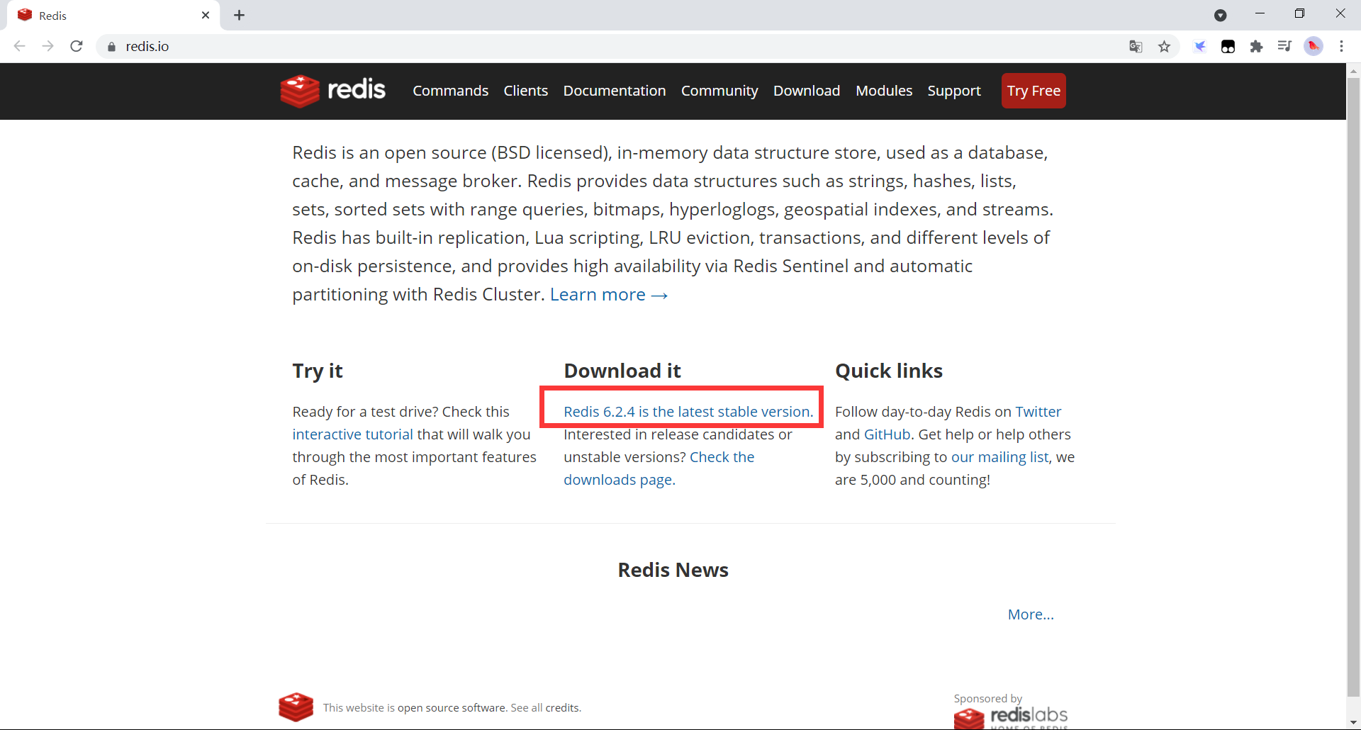
Task: Open the Documentation nav item
Action: click(615, 91)
